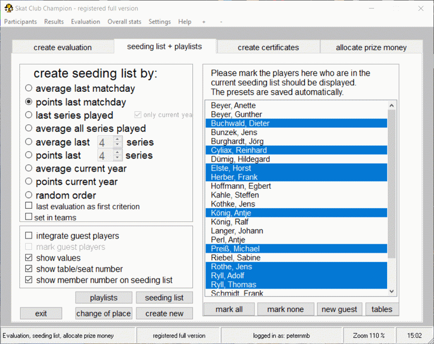Click the 'seeding list' button

164,298
